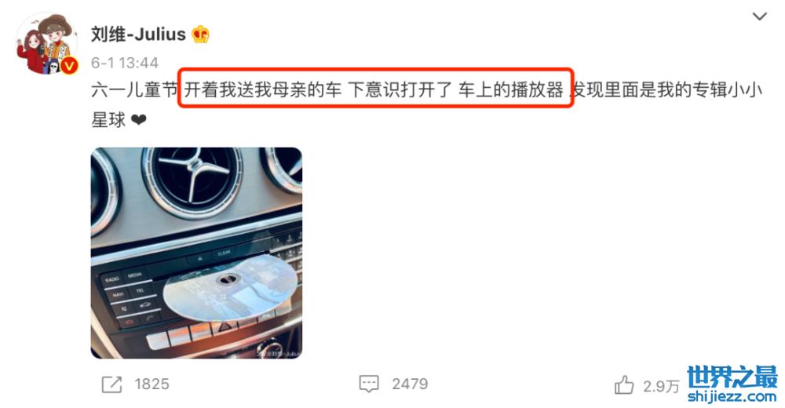Screen dimensions: 785x408
Task: Click the 发现里面是我的专辑 text
Action: tap(651, 90)
